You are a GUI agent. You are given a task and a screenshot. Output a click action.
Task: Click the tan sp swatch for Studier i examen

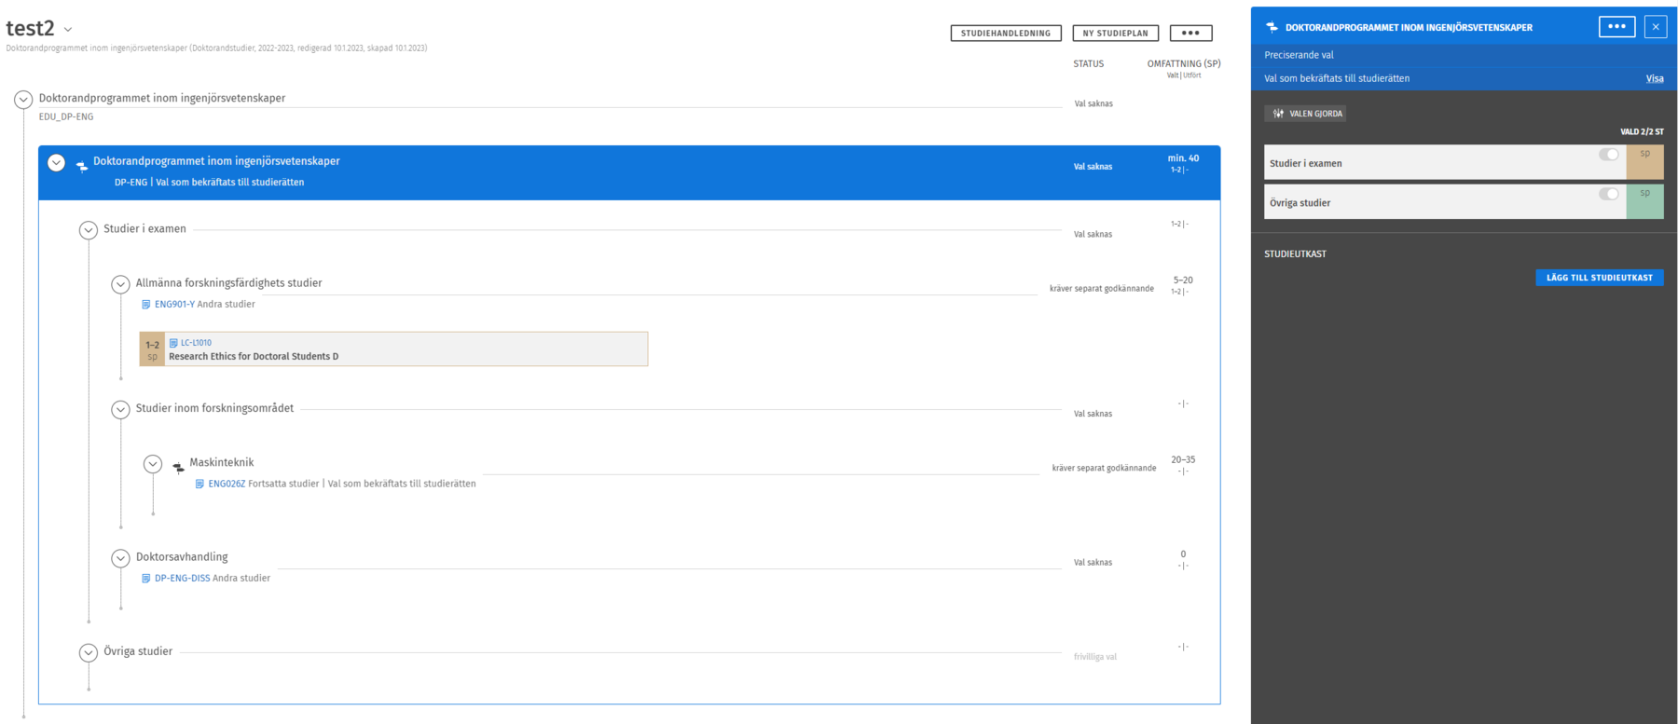click(1644, 162)
